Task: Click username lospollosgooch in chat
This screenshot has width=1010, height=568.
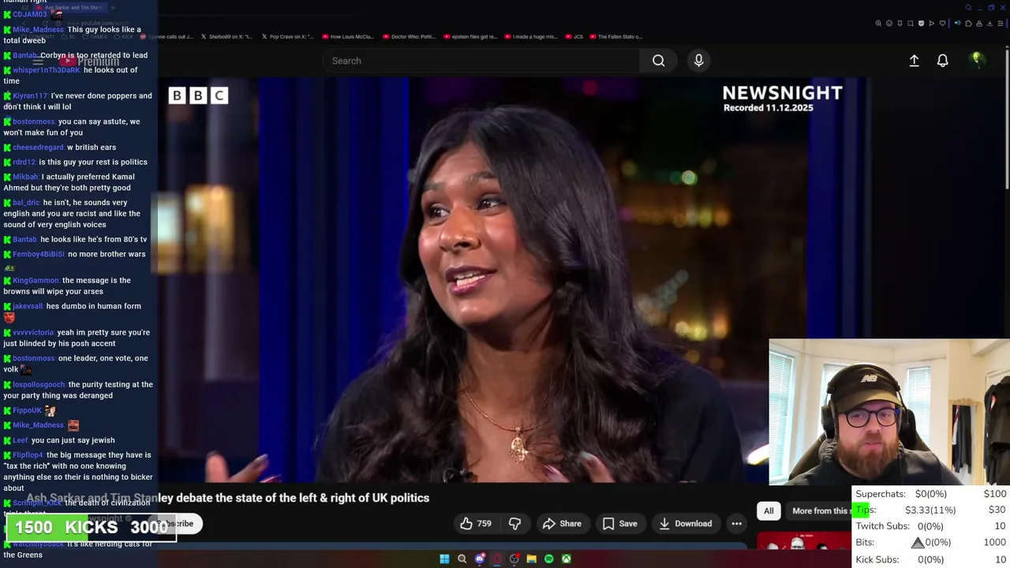Action: pos(39,384)
